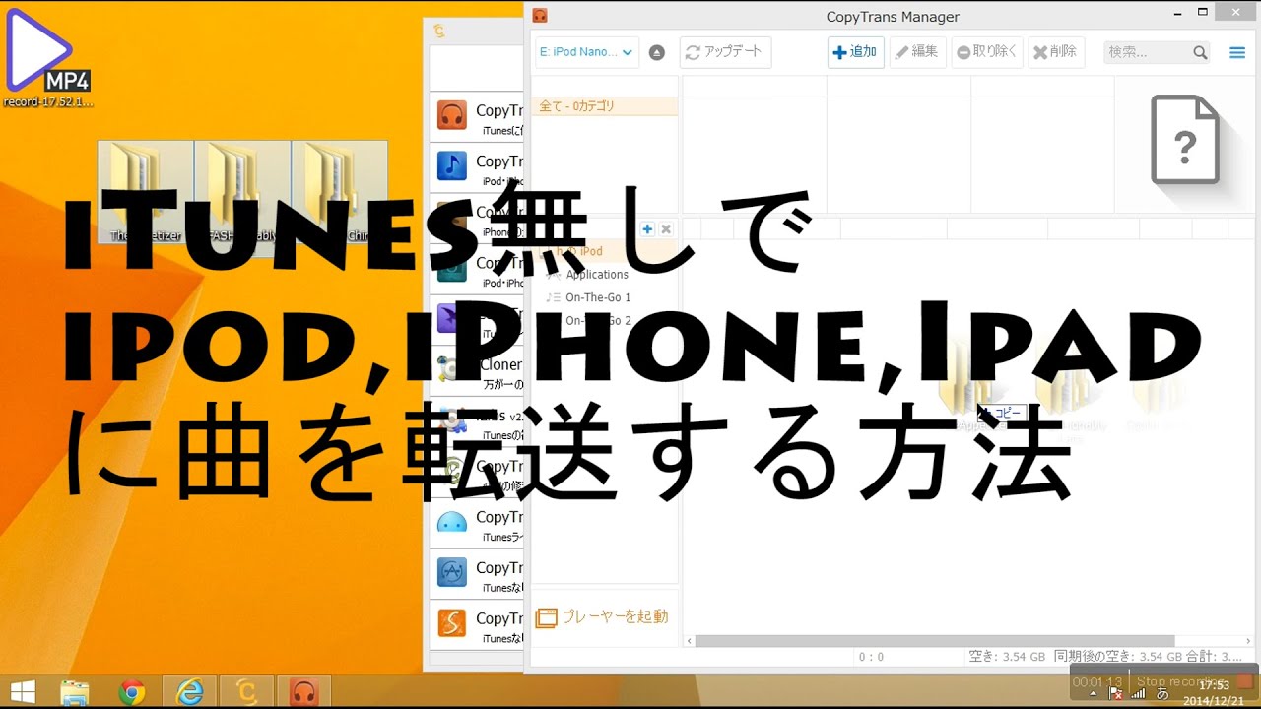Click the unknown artwork placeholder icon
This screenshot has width=1261, height=709.
coord(1184,139)
